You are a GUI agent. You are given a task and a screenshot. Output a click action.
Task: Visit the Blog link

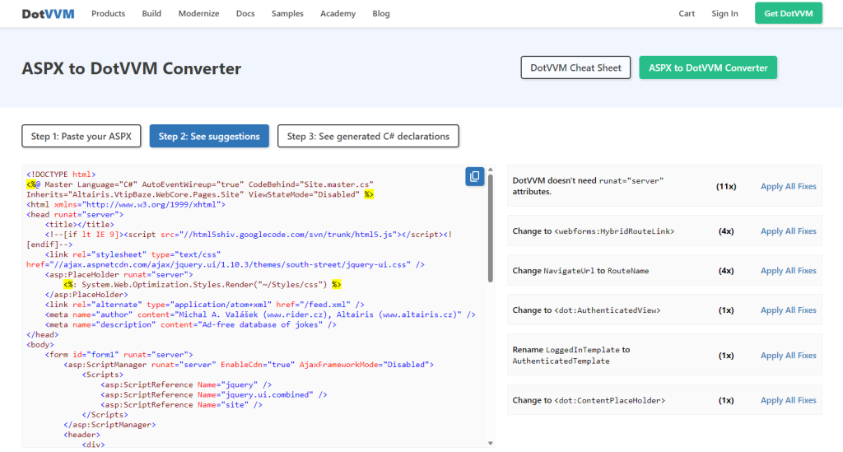point(380,13)
